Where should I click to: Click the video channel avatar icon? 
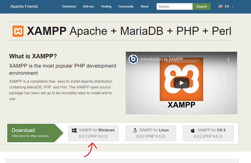[133, 59]
